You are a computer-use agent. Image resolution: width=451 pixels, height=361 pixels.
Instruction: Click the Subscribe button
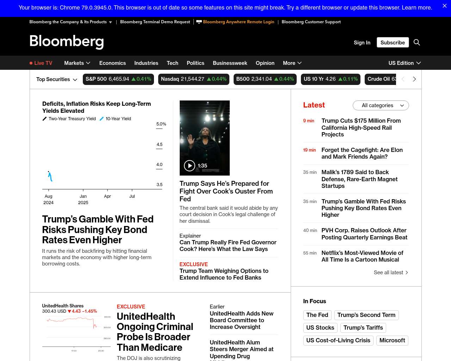(393, 42)
